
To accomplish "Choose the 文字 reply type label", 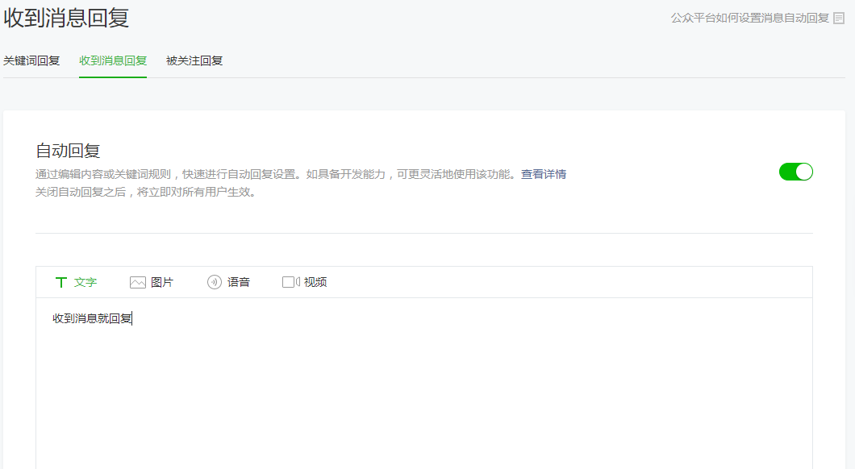I will point(85,282).
